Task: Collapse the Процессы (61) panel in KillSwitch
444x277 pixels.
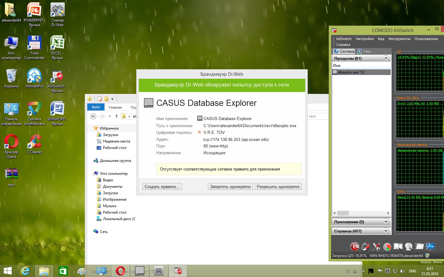Action: click(x=386, y=58)
